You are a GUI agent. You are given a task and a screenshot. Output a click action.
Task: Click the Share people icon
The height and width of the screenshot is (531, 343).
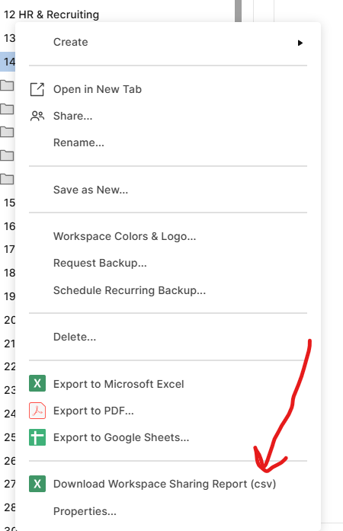tap(37, 116)
